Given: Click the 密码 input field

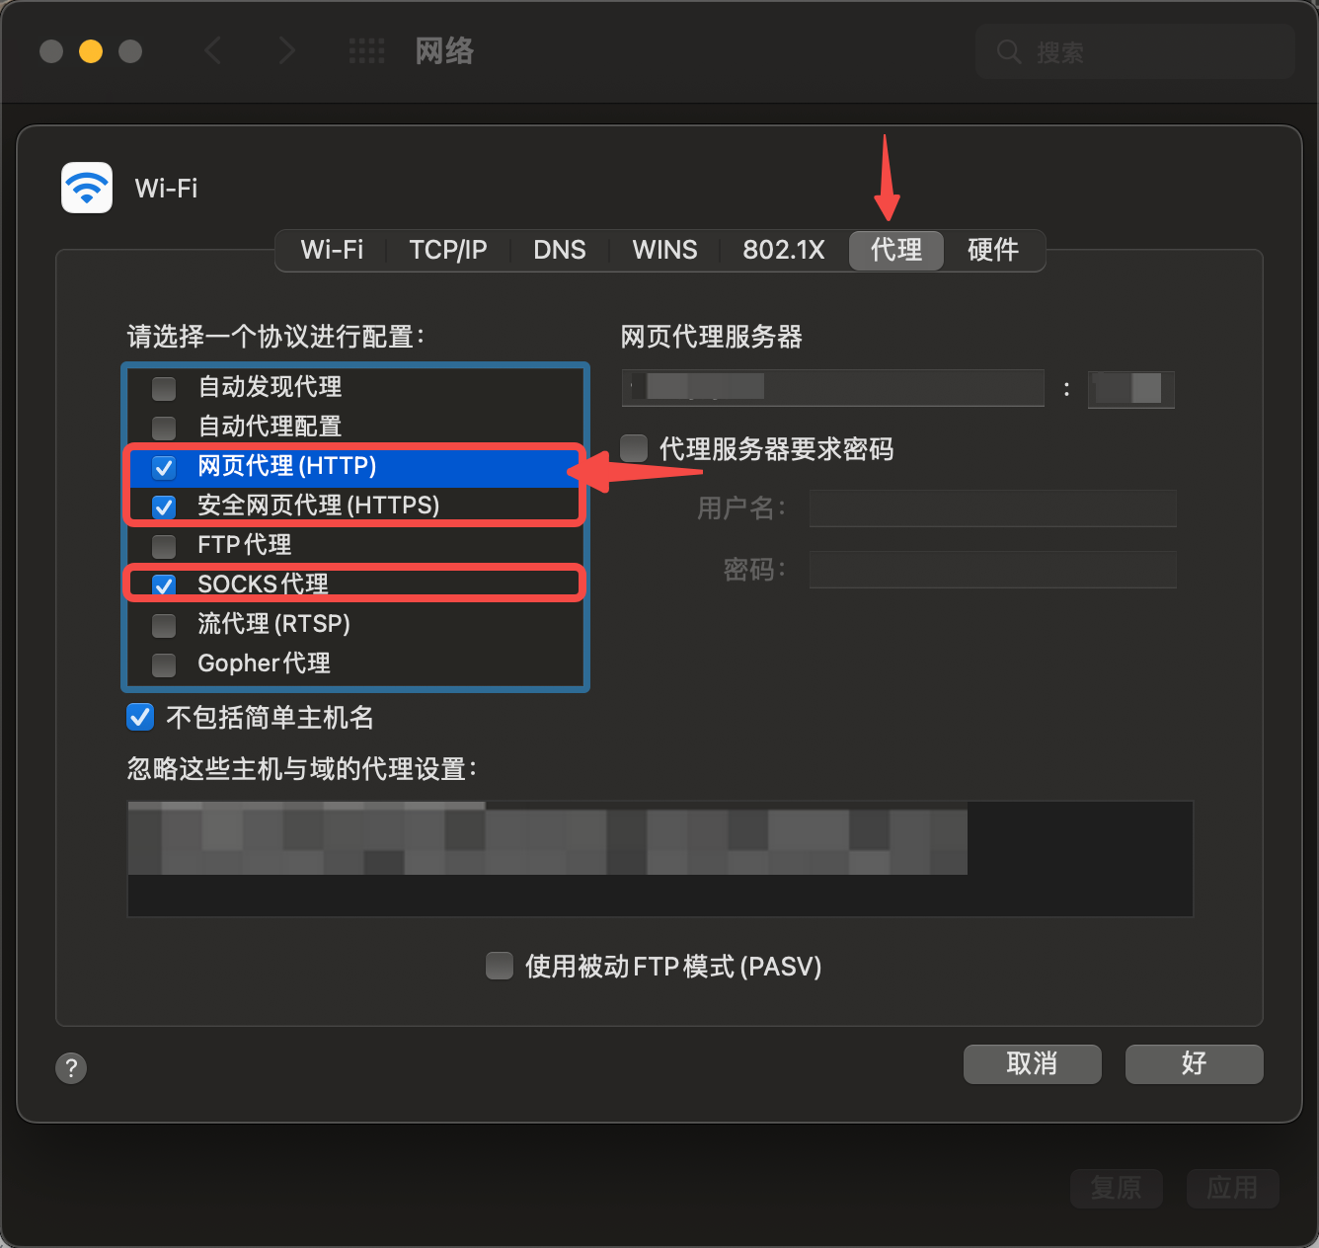Looking at the screenshot, I should 993,570.
